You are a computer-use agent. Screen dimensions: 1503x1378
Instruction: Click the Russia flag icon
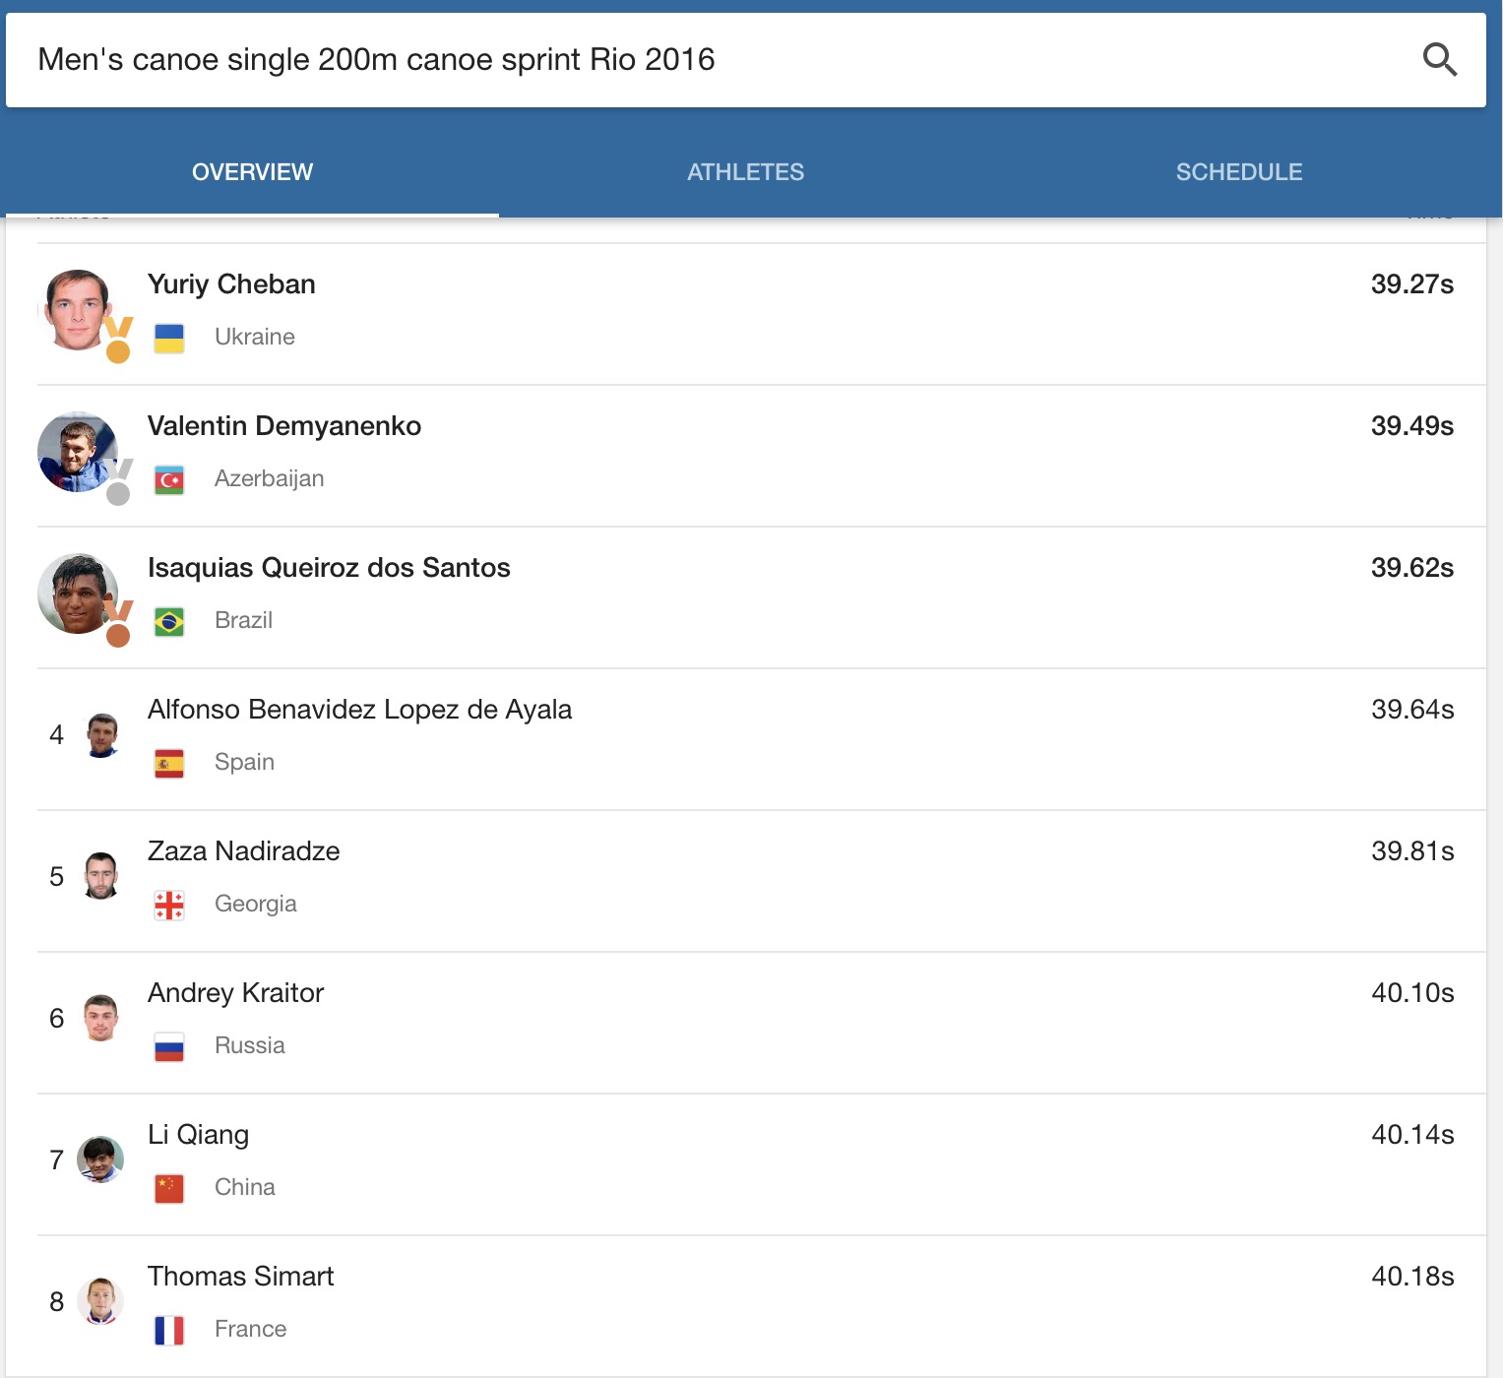tap(169, 1046)
